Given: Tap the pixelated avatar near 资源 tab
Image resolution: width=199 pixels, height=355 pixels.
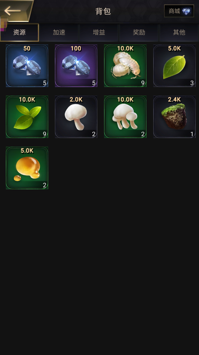Looking at the screenshot, I should pyautogui.click(x=4, y=23).
